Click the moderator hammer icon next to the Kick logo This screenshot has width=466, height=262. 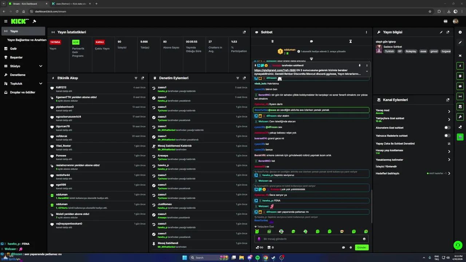click(x=34, y=21)
